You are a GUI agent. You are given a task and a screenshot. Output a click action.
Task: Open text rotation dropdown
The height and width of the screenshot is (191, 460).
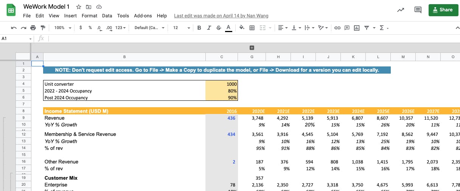pos(323,28)
